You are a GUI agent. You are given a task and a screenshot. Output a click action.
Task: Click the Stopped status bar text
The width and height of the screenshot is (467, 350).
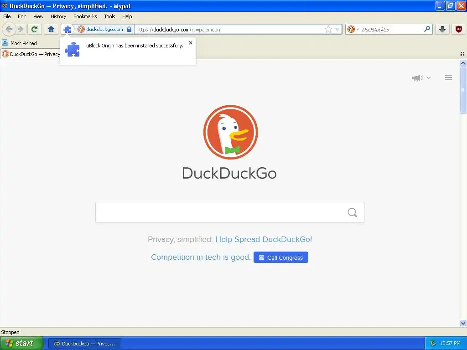coord(10,332)
